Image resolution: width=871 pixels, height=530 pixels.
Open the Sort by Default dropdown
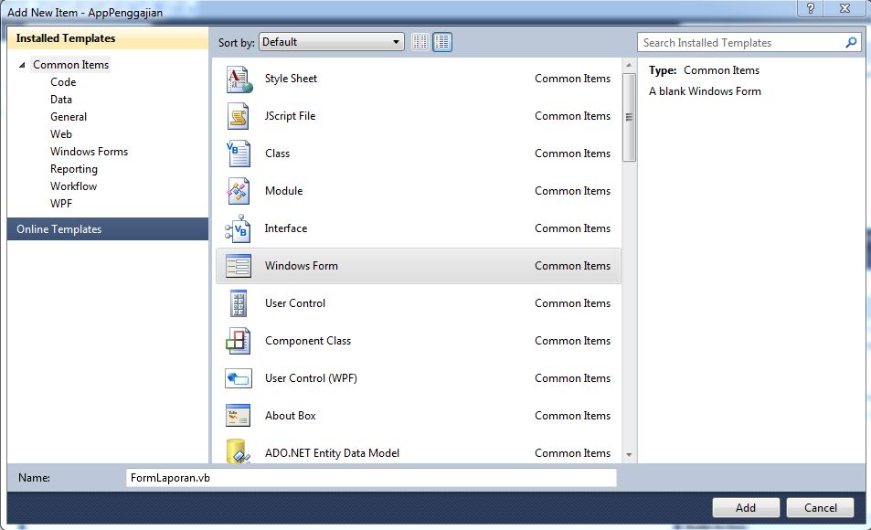click(331, 42)
